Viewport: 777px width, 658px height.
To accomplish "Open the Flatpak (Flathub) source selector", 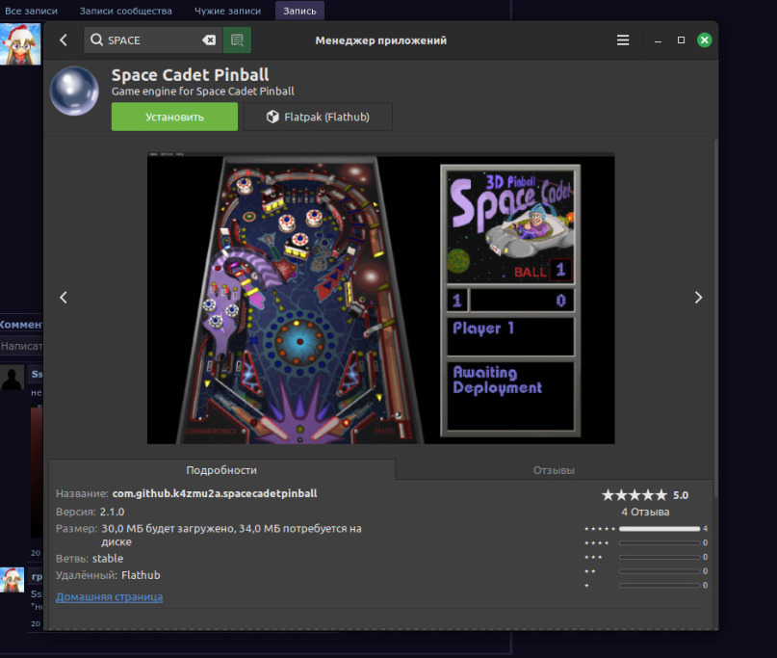I will 318,117.
